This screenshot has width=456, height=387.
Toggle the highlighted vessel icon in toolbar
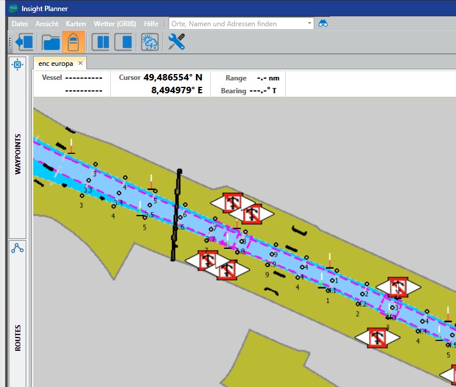73,43
